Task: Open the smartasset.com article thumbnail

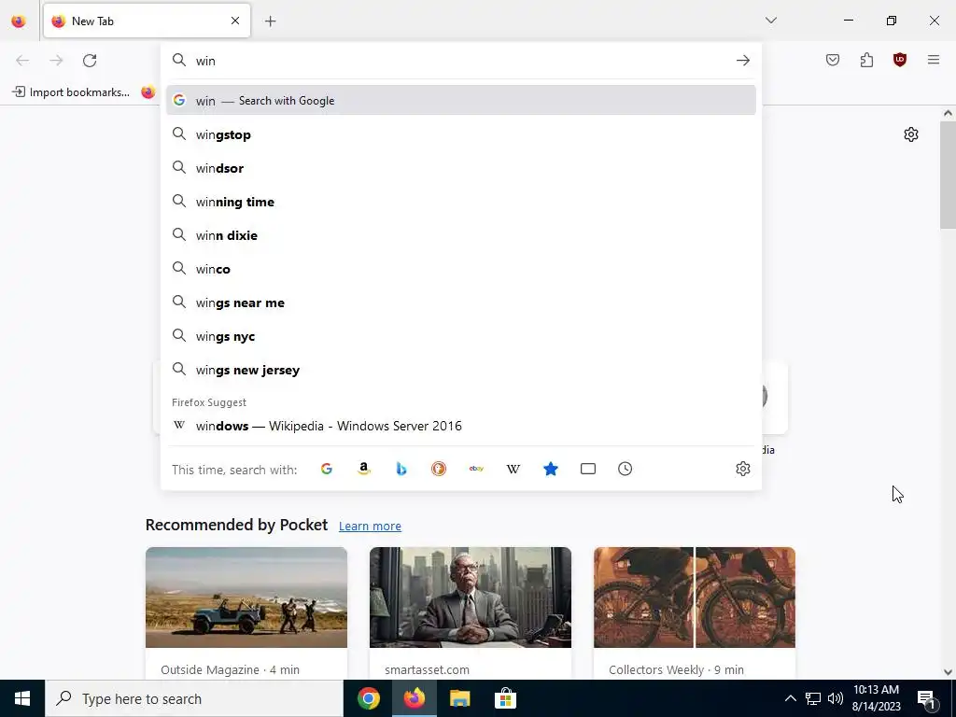Action: pyautogui.click(x=471, y=597)
